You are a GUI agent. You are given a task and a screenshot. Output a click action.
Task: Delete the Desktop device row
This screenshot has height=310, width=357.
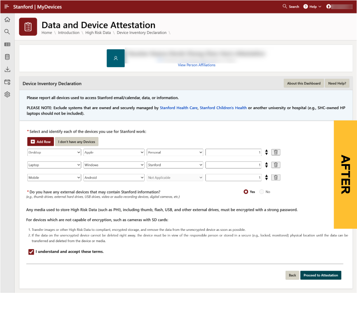tap(276, 152)
